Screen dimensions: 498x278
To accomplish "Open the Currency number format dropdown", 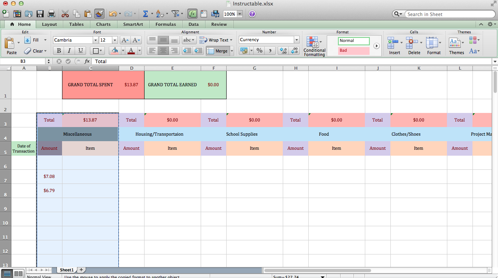I will tap(297, 40).
